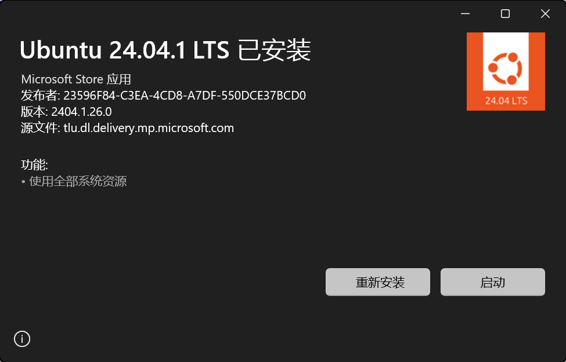Click the 功能 capabilities heading
This screenshot has height=362, width=566.
[34, 164]
